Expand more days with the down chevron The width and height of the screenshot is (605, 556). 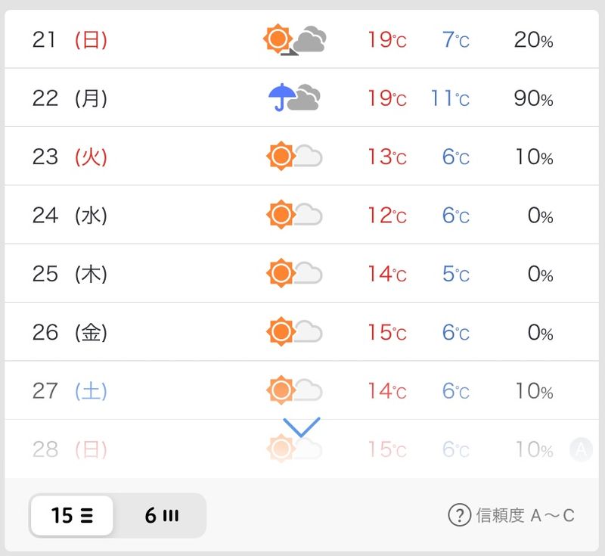(x=302, y=427)
